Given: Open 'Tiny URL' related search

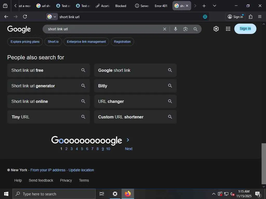Looking at the screenshot, I should pyautogui.click(x=48, y=117).
